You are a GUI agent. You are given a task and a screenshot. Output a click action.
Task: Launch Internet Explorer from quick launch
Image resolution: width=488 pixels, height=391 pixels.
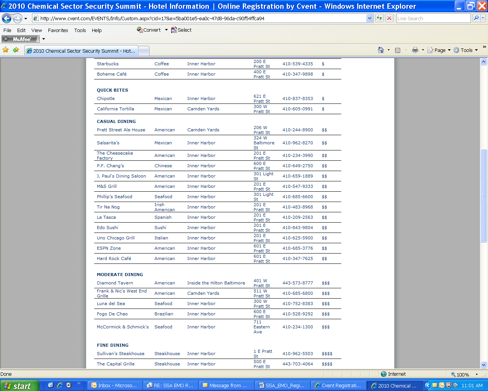tap(60, 385)
